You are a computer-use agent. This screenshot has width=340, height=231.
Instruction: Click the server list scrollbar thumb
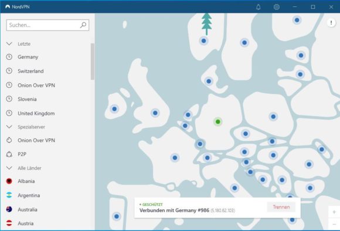click(93, 62)
